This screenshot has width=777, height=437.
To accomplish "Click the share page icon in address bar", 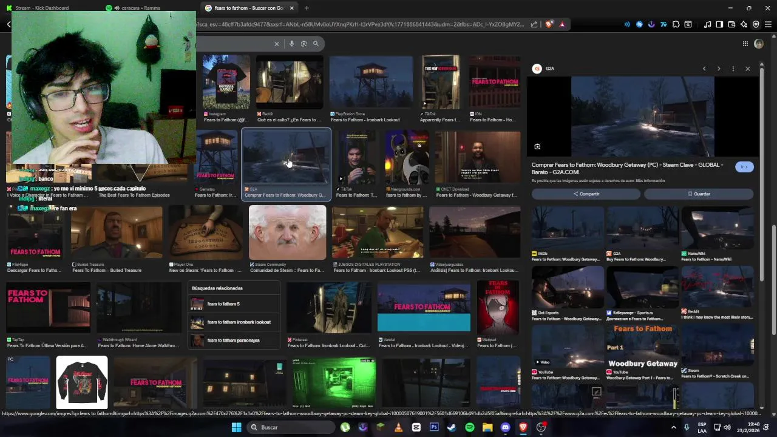I will pyautogui.click(x=534, y=24).
